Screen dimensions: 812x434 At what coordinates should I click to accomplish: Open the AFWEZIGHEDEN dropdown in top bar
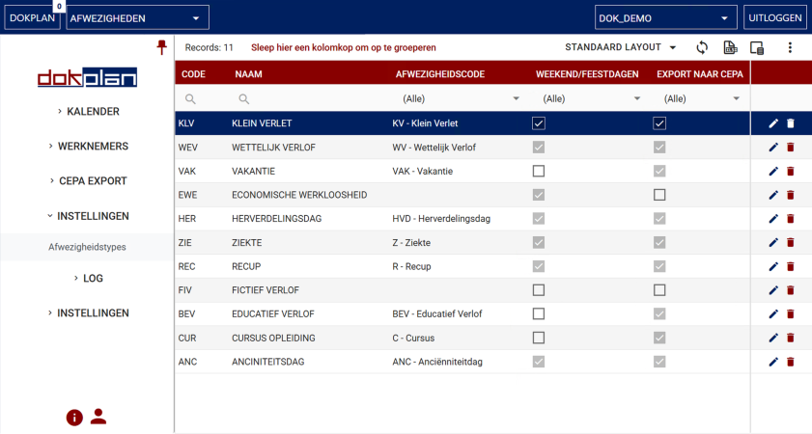(x=137, y=17)
